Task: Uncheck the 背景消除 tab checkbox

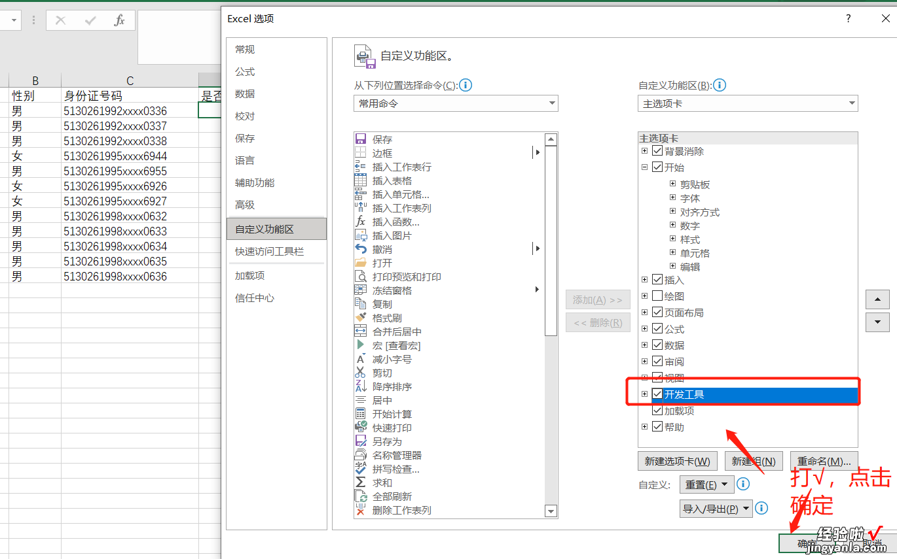Action: click(x=657, y=151)
